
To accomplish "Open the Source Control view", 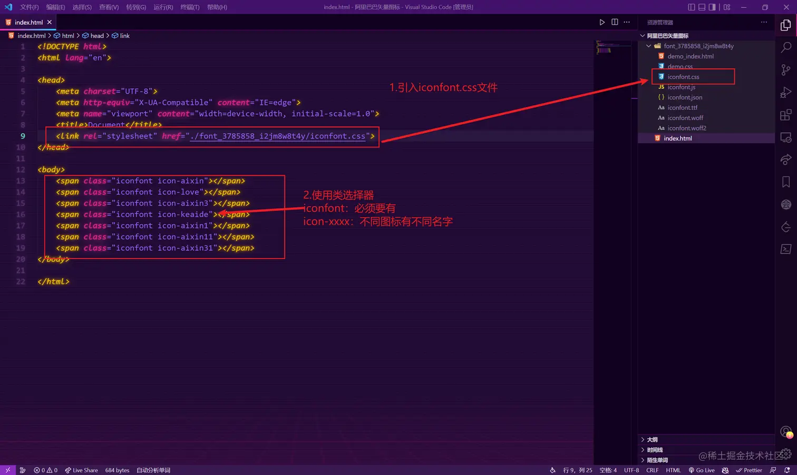I will [786, 70].
